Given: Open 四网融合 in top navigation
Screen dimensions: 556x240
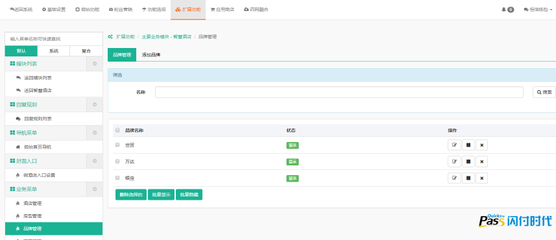Looking at the screenshot, I should tap(256, 10).
